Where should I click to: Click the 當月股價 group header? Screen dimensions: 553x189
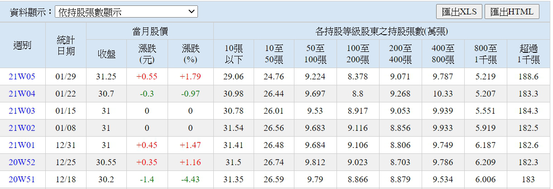(149, 32)
